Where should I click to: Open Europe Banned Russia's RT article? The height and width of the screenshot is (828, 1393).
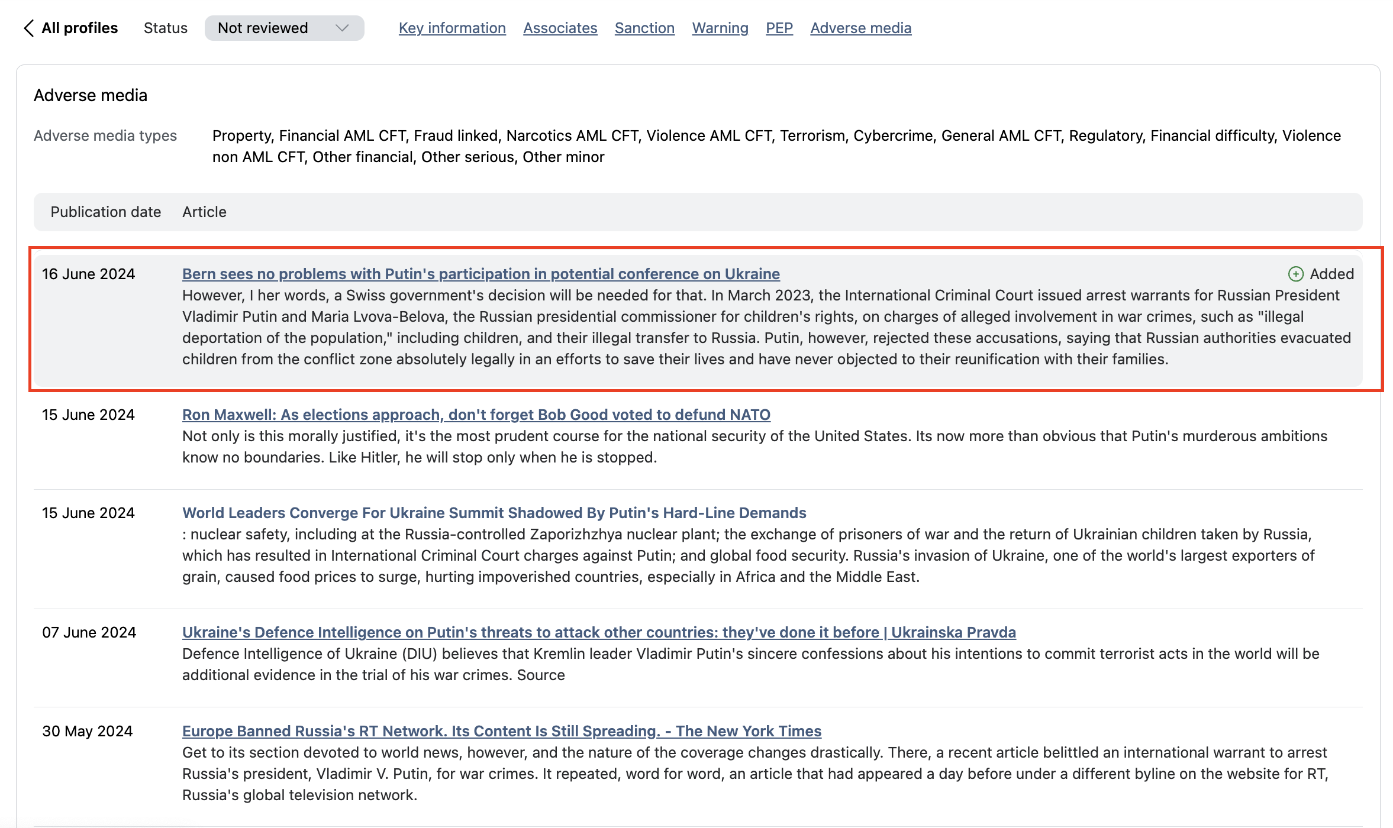pos(501,731)
